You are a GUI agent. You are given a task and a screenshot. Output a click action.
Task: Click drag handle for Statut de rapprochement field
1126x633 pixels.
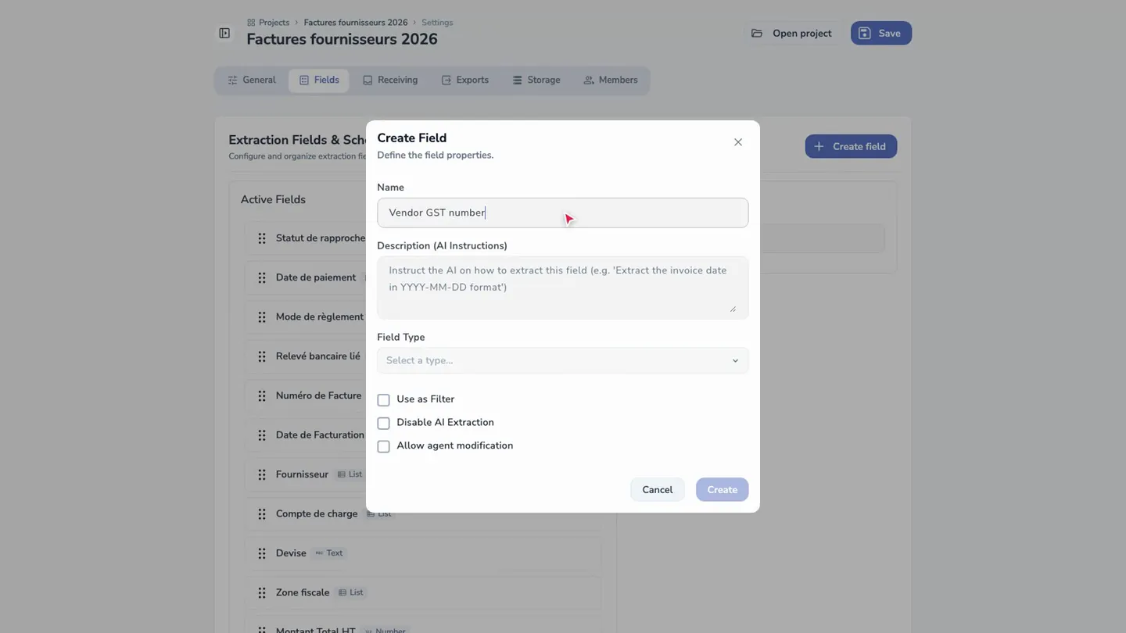point(262,238)
